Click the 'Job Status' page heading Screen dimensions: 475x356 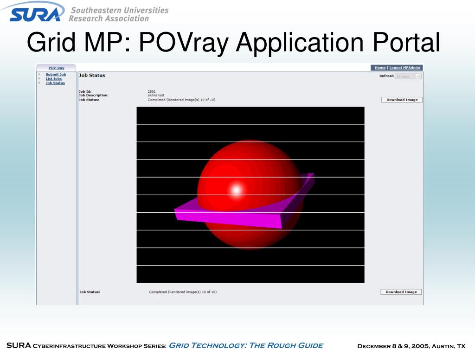pos(92,76)
